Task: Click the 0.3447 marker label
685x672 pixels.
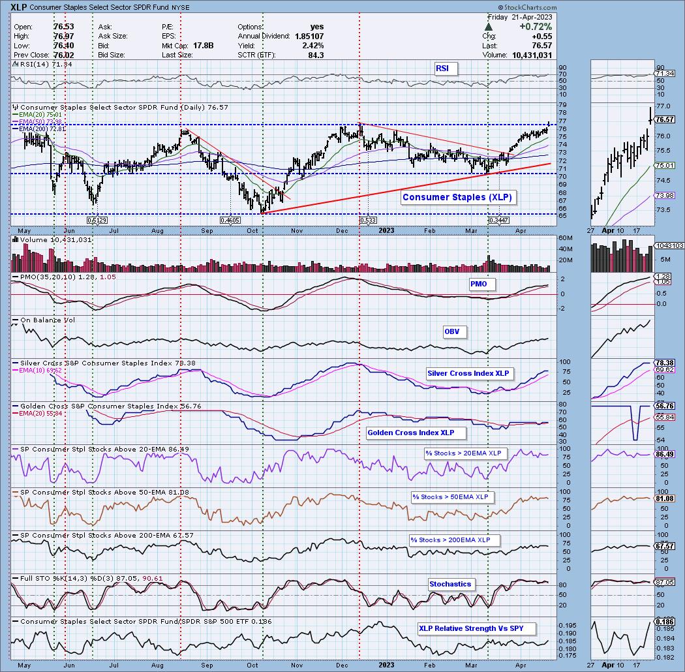Action: pos(498,221)
